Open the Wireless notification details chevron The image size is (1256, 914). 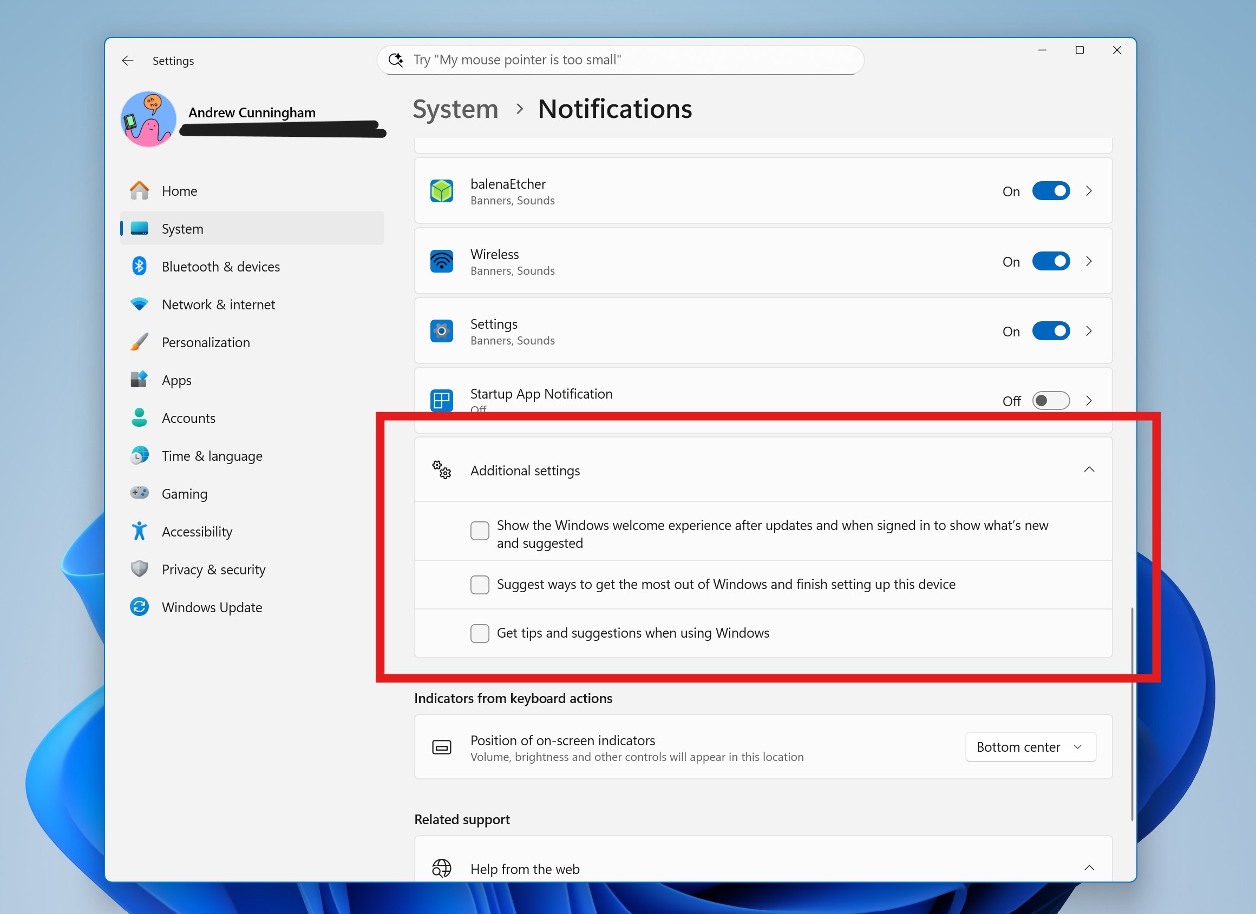1089,261
